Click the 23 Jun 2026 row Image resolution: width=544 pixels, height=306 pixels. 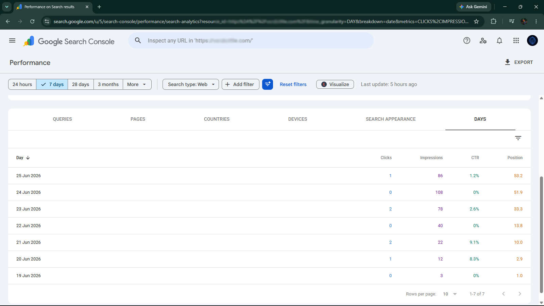coord(269,209)
